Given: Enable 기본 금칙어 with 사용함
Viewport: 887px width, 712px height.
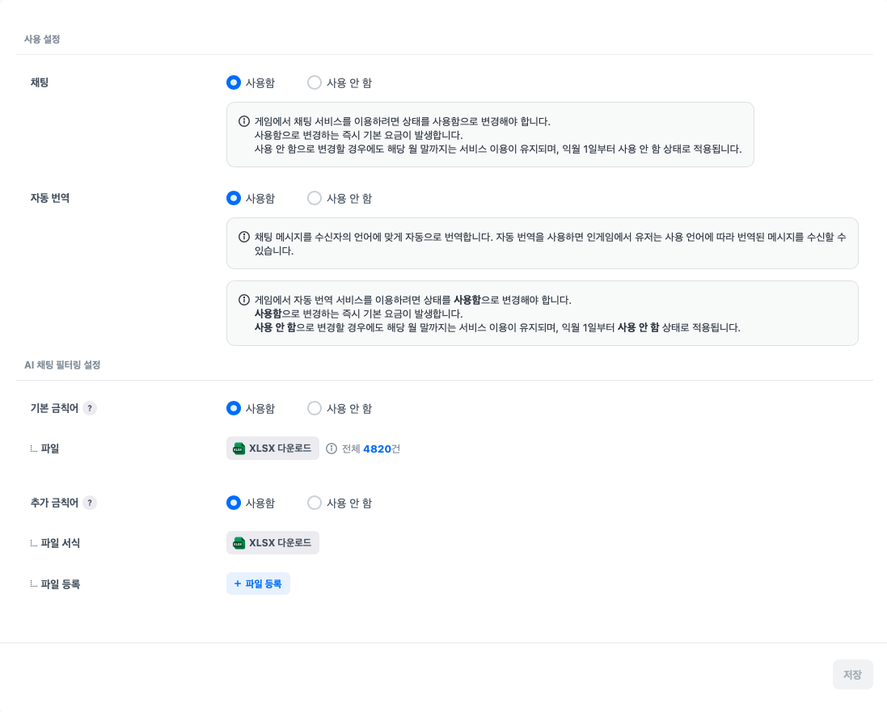Looking at the screenshot, I should coord(234,408).
